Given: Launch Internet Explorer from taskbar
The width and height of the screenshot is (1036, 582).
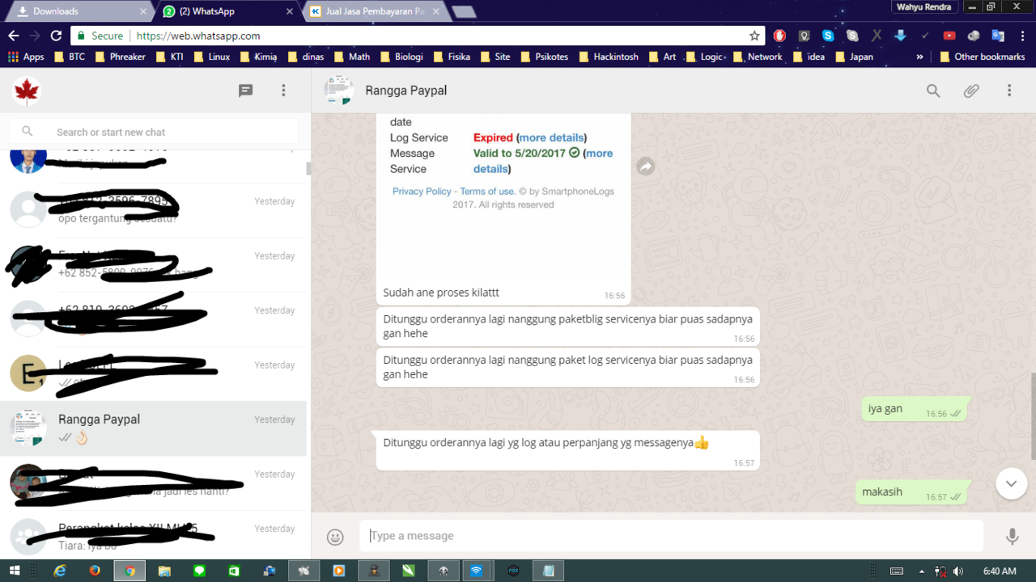Looking at the screenshot, I should 60,571.
